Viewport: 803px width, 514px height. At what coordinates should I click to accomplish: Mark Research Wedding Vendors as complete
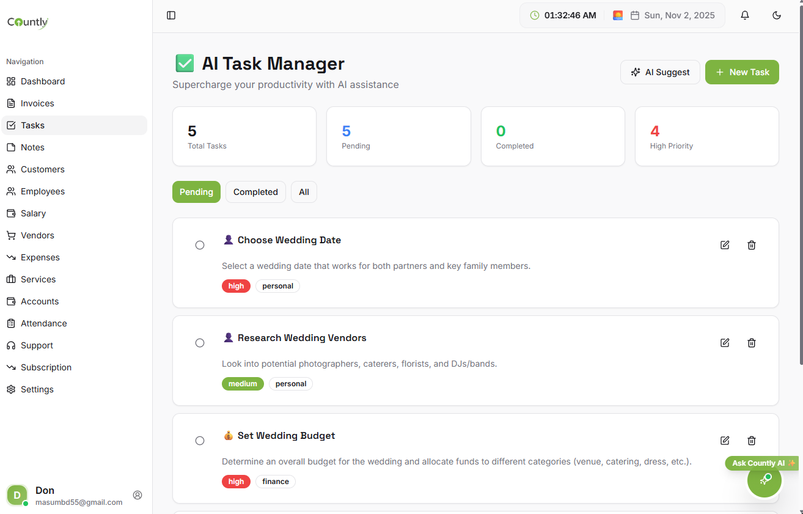click(200, 343)
